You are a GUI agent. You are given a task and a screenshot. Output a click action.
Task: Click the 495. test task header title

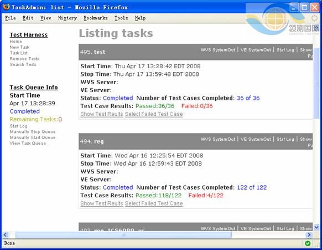(x=92, y=52)
